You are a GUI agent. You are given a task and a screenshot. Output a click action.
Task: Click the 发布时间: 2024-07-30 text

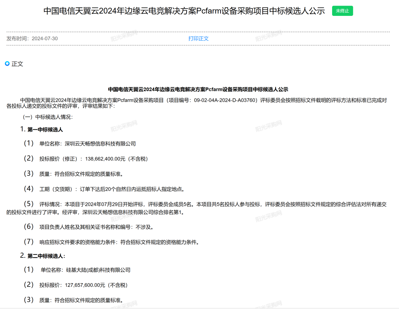point(32,39)
